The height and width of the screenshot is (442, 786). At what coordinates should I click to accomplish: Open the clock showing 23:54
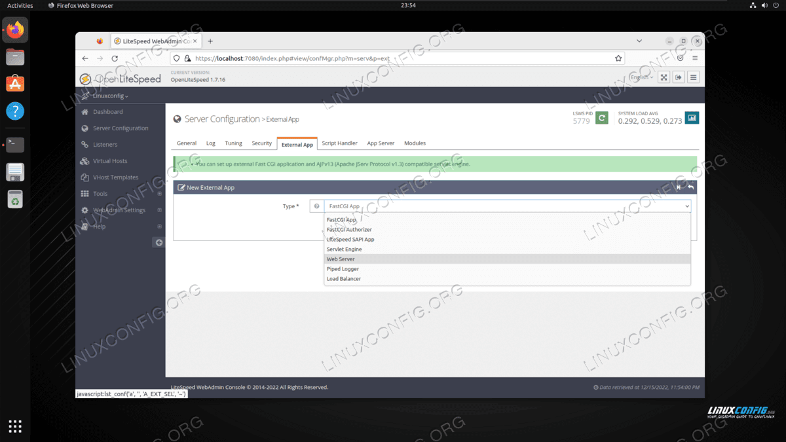tap(408, 5)
